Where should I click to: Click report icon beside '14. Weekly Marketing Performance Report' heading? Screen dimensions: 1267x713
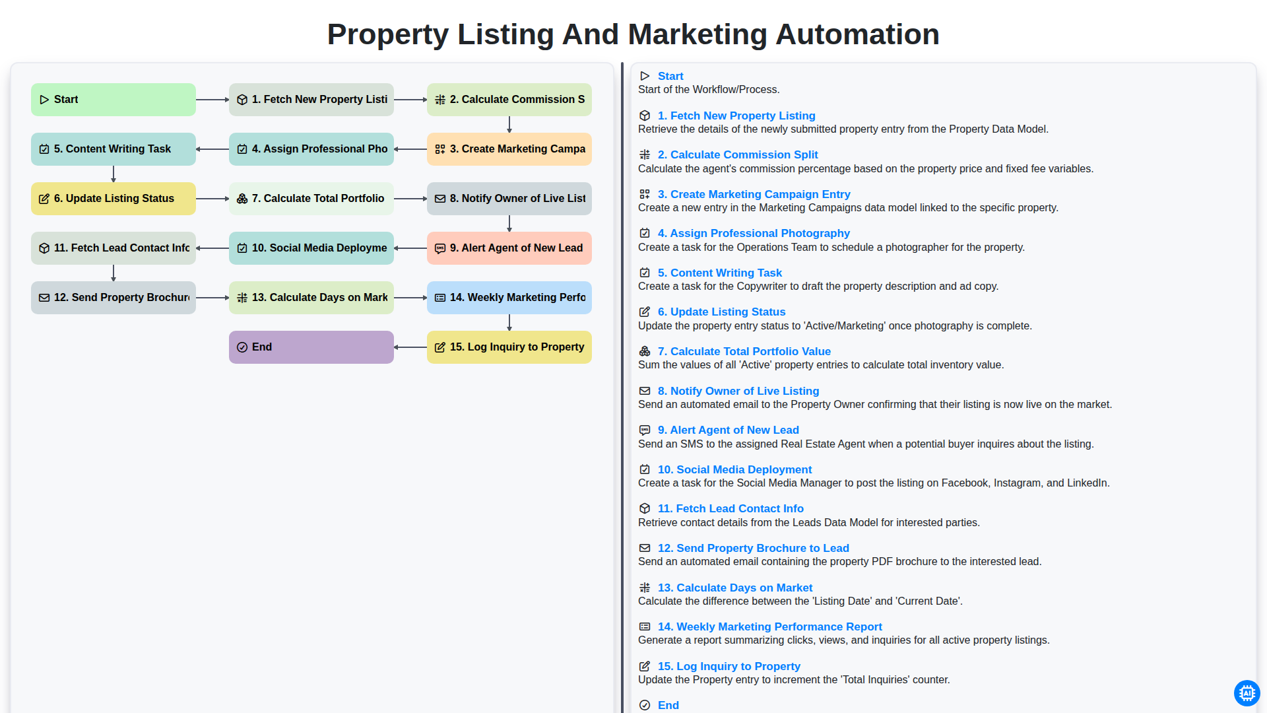pyautogui.click(x=645, y=627)
